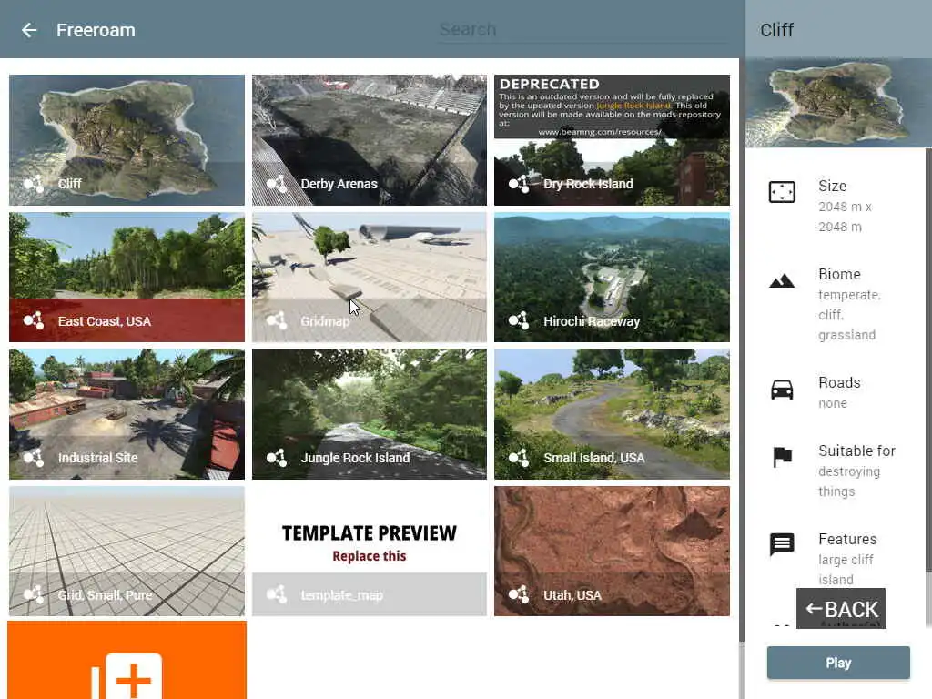Click the spawn-points icon on template_map

277,594
